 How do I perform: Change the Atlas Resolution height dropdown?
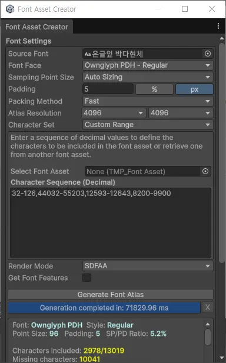(181, 113)
